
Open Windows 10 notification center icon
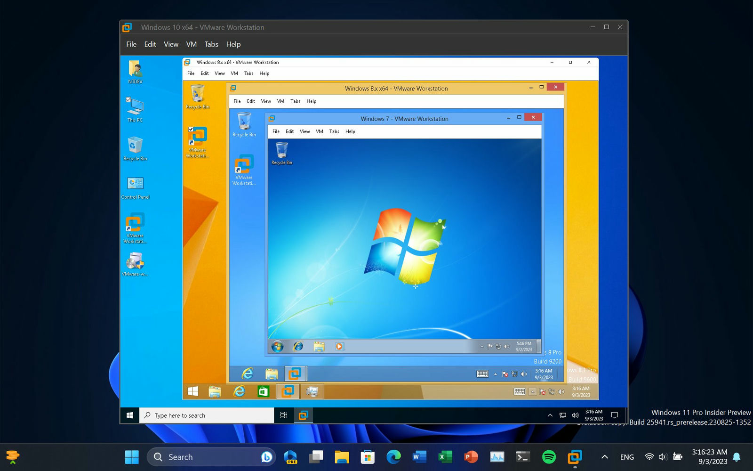coord(614,415)
